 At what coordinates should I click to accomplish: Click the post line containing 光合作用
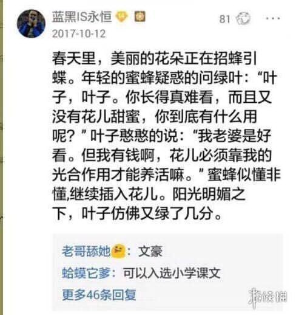166,175
